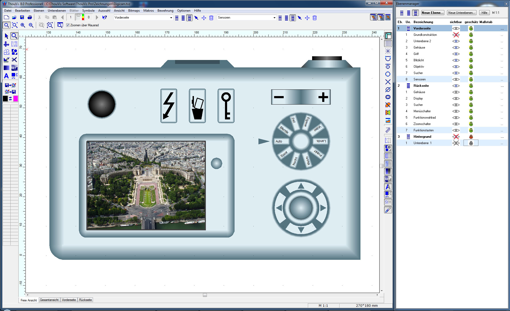Click the Neue Ebene button
Screen dimensions: 510x311
pos(432,13)
